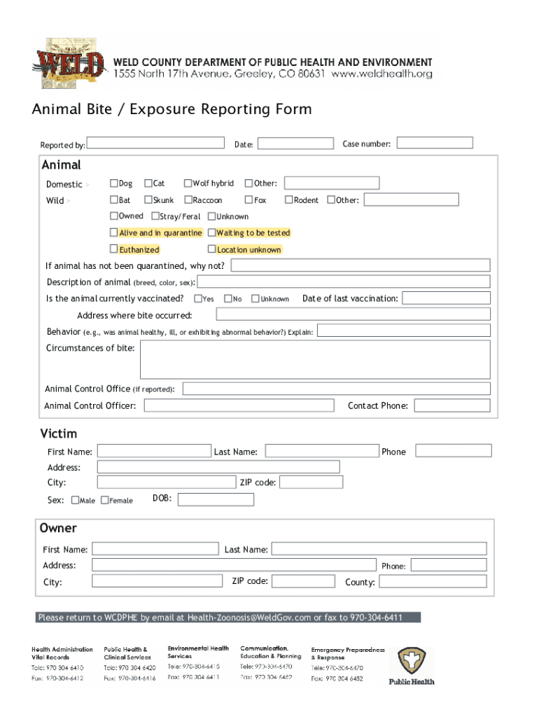The height and width of the screenshot is (717, 539).
Task: Click the Weld County logo
Action: click(x=69, y=64)
